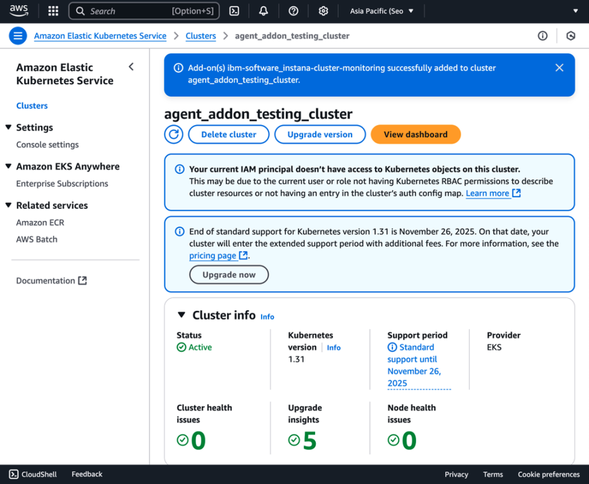Click the Upgrade now button
The height and width of the screenshot is (484, 589).
coord(229,275)
